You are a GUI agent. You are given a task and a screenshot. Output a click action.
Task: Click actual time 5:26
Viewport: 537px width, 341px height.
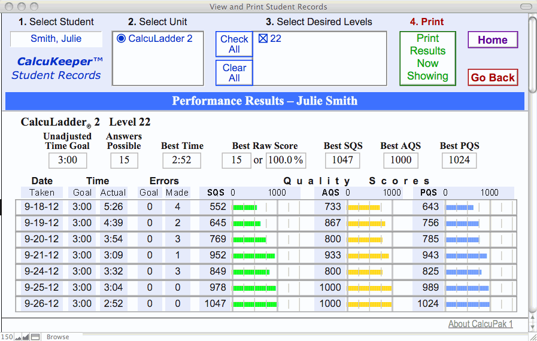pyautogui.click(x=113, y=207)
